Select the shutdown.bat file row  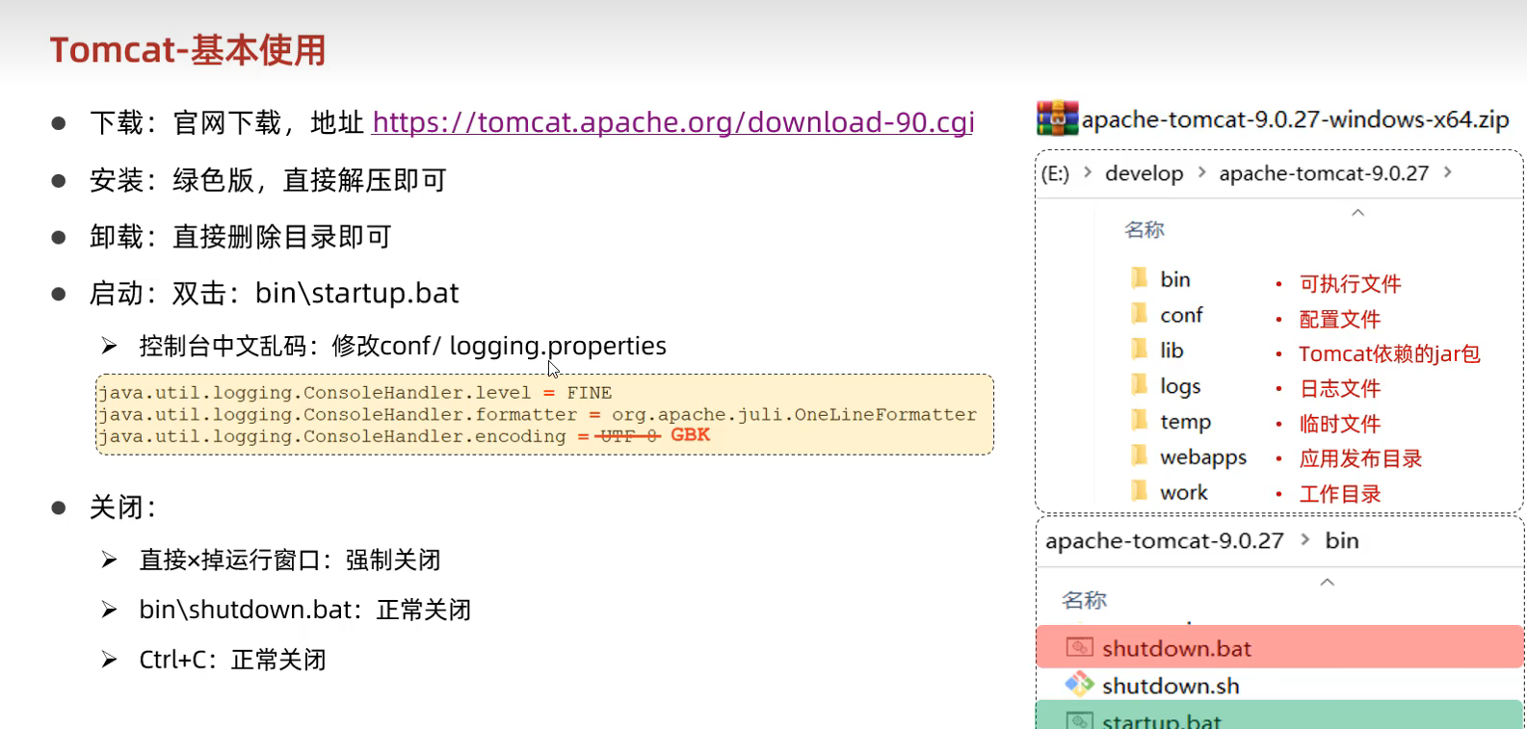(1279, 647)
